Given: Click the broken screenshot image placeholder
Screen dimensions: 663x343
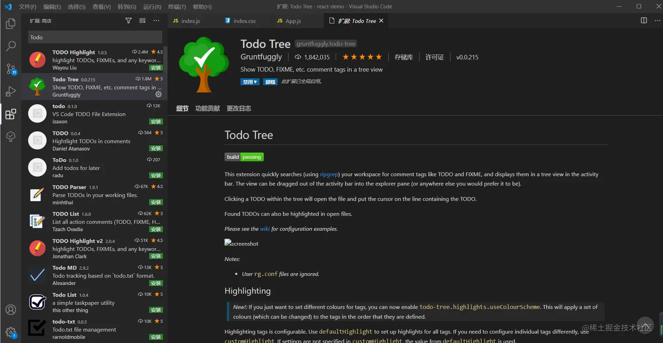Looking at the screenshot, I should pyautogui.click(x=242, y=243).
